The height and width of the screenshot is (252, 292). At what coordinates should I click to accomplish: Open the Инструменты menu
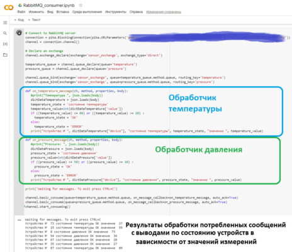pyautogui.click(x=116, y=12)
